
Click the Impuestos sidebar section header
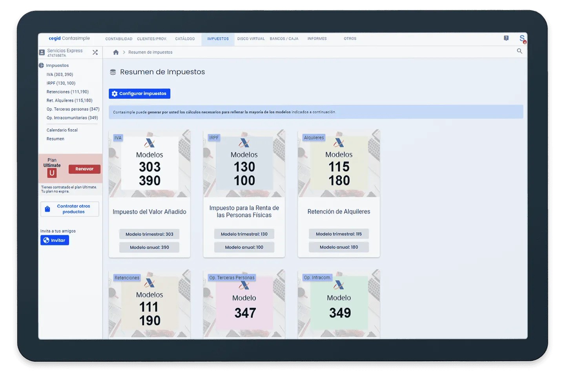[x=57, y=66]
